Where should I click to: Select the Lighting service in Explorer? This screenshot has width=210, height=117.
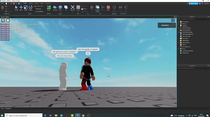click(x=185, y=26)
